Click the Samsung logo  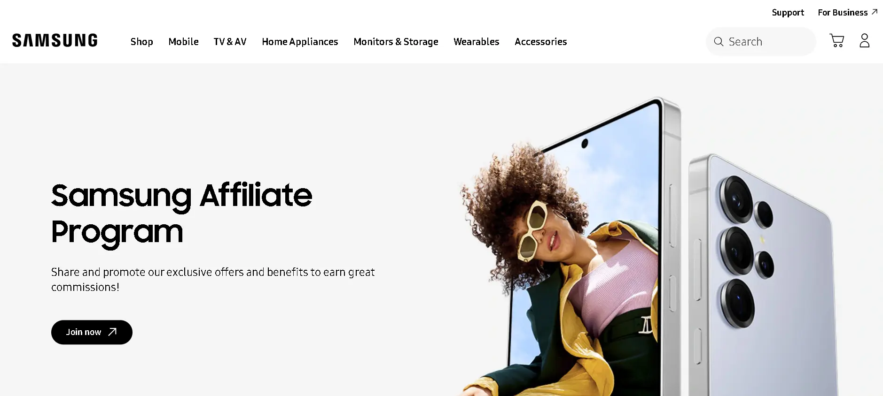click(55, 41)
